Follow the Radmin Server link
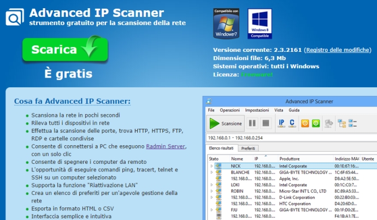The width and height of the screenshot is (377, 220). (166, 146)
